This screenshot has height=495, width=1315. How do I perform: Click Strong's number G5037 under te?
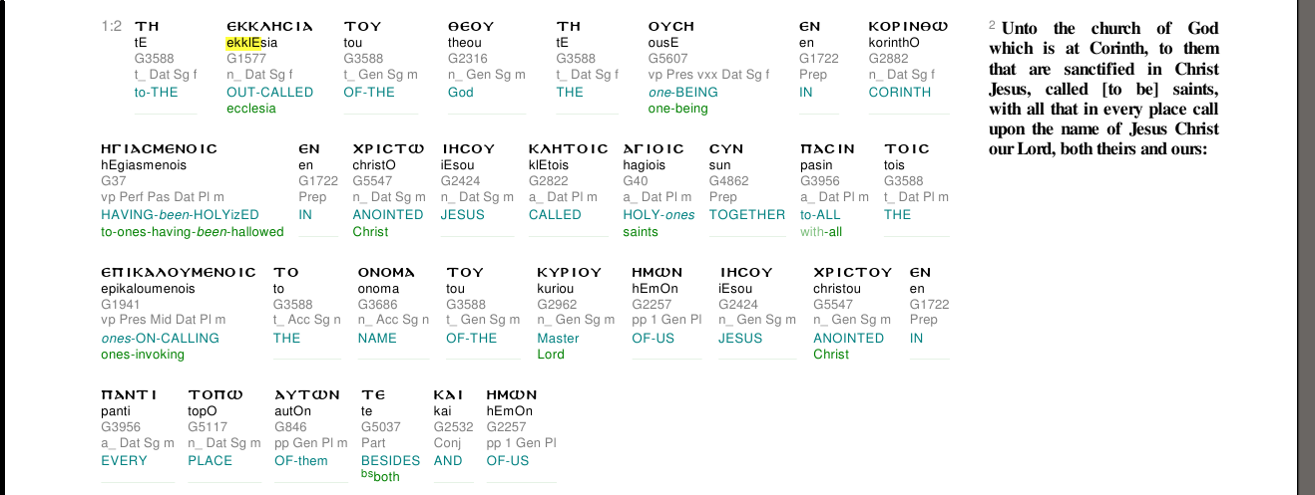click(379, 427)
